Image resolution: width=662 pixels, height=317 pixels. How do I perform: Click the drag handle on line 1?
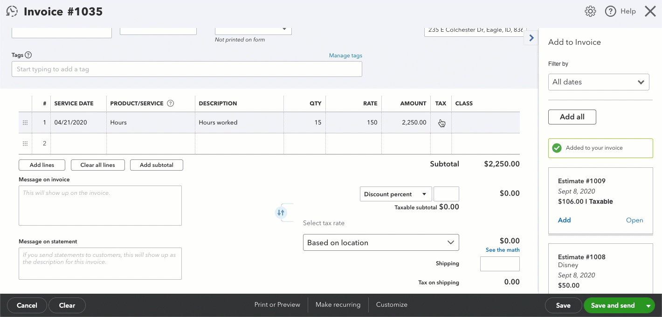coord(25,123)
